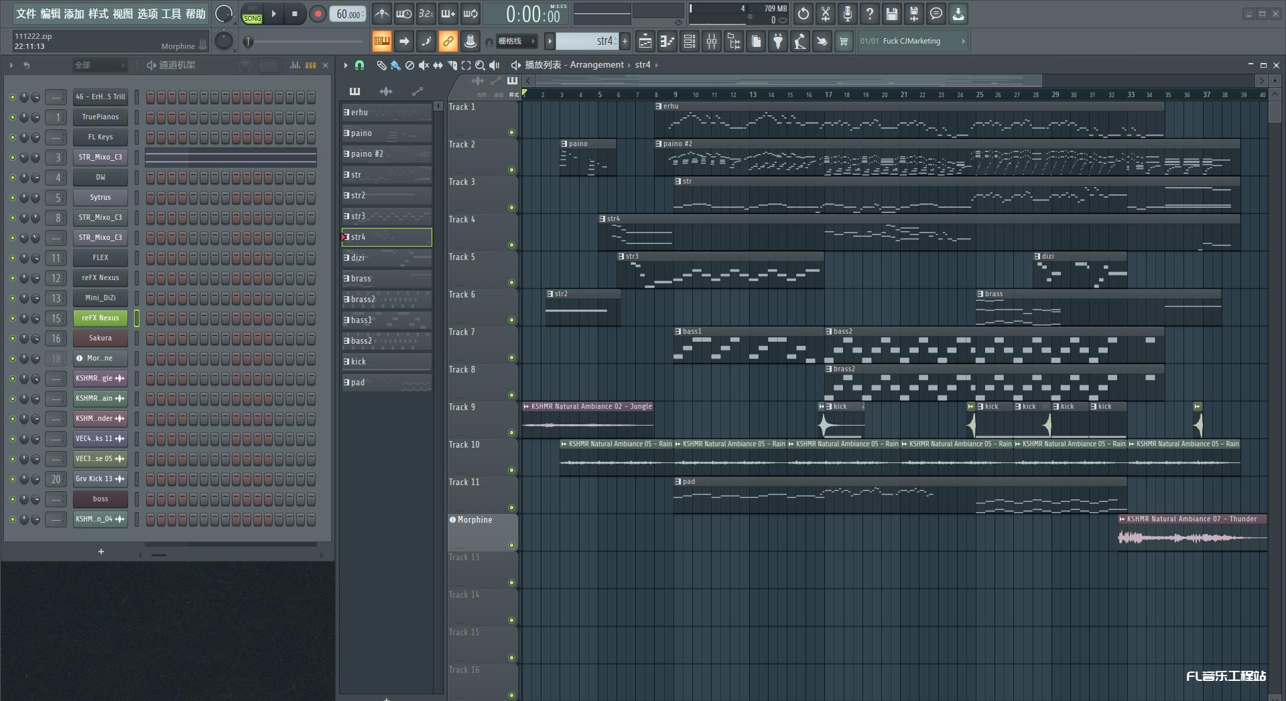This screenshot has width=1286, height=701.
Task: Select the playlist delete tool
Action: tap(409, 65)
